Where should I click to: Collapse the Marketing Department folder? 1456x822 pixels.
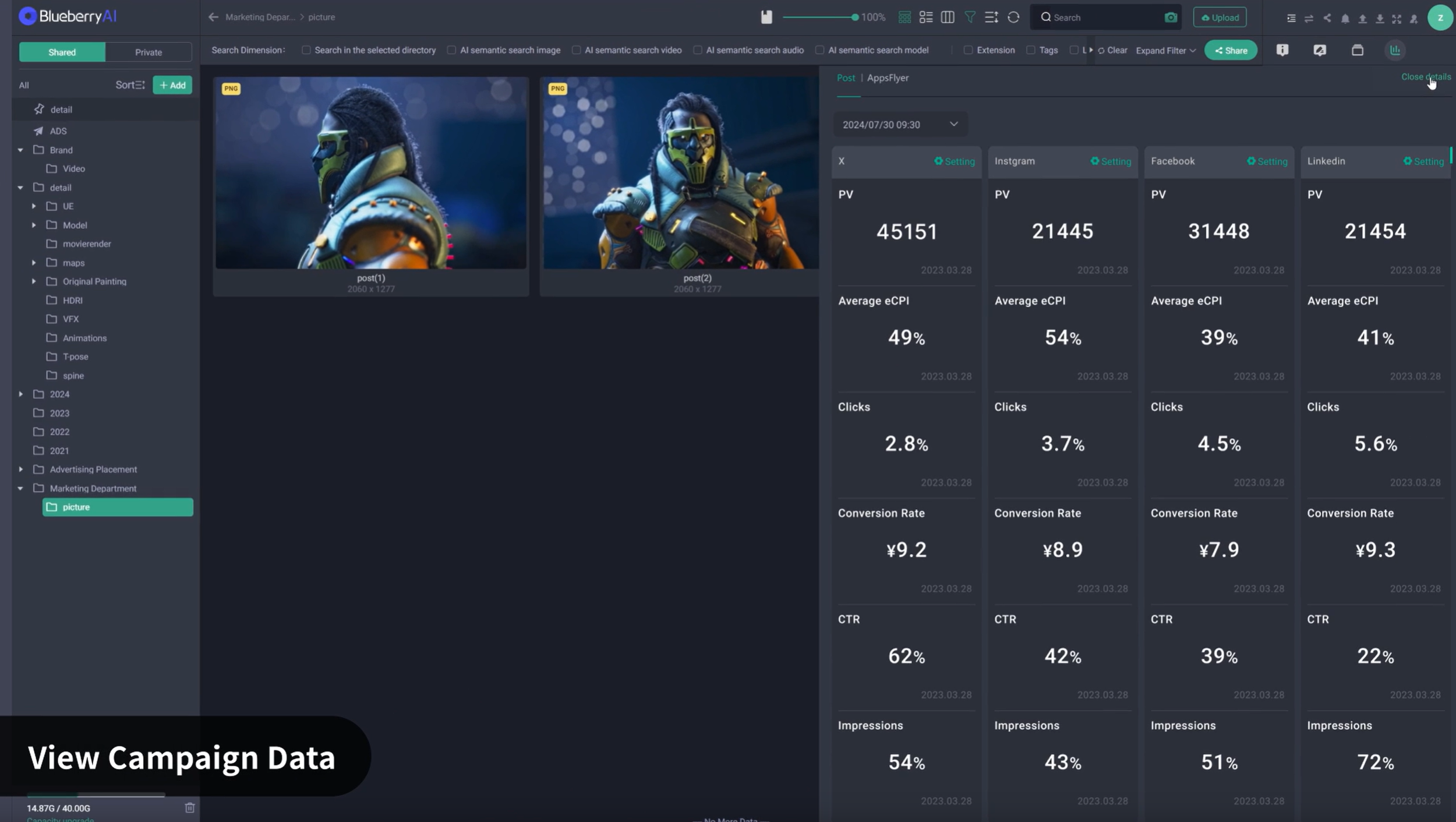20,488
